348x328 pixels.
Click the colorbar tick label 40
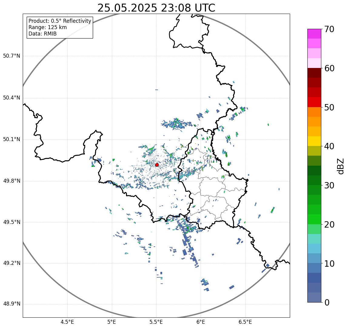tap(329, 146)
